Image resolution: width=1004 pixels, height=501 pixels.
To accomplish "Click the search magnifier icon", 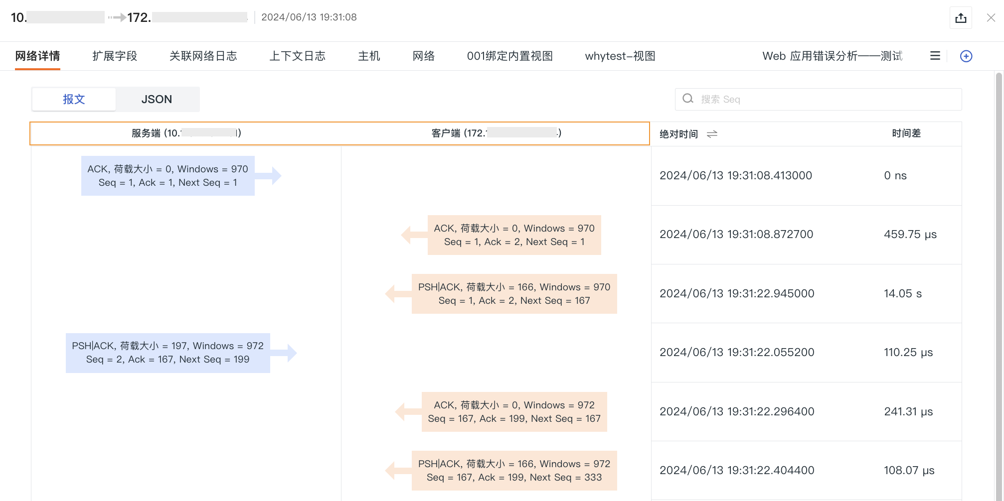I will click(688, 99).
